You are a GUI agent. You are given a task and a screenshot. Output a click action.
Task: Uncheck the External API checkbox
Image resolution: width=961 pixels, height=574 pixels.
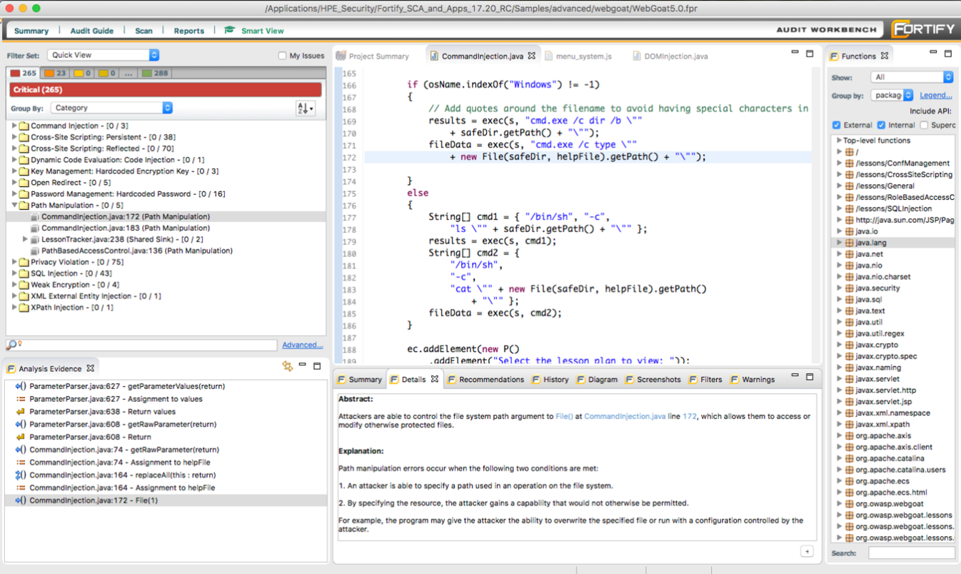tap(836, 126)
